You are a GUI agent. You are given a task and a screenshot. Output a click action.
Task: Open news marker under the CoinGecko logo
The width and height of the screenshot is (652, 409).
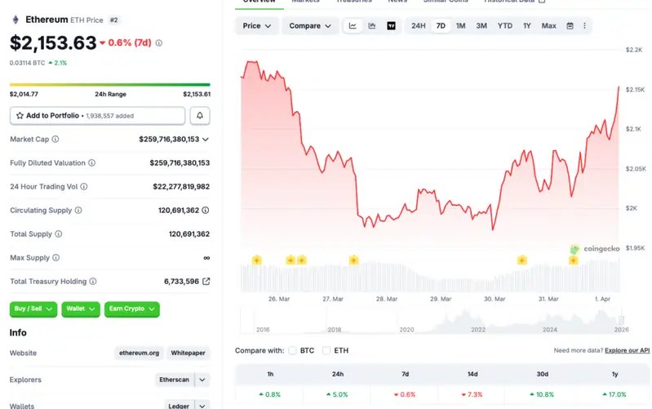pos(574,260)
